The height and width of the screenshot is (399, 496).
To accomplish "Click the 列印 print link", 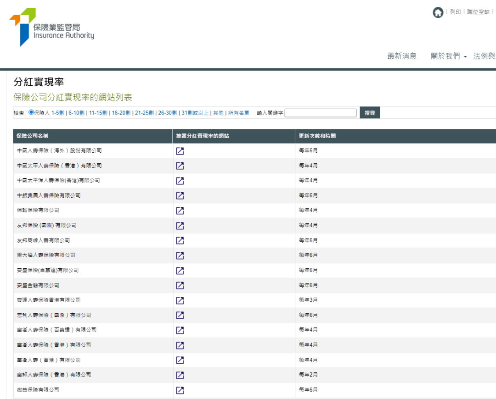I will click(x=455, y=12).
